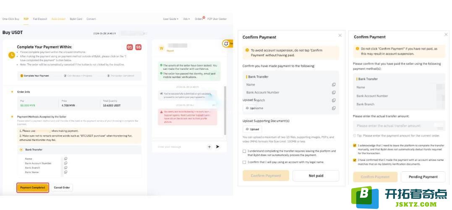Image resolution: width=452 pixels, height=210 pixels.
Task: Open the bell notification icon at chat edge
Action: click(x=226, y=44)
